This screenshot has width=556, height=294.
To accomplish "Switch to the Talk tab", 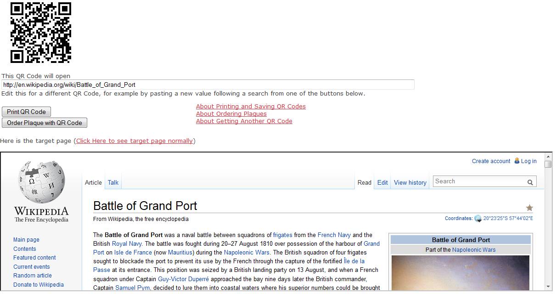I will coord(113,182).
